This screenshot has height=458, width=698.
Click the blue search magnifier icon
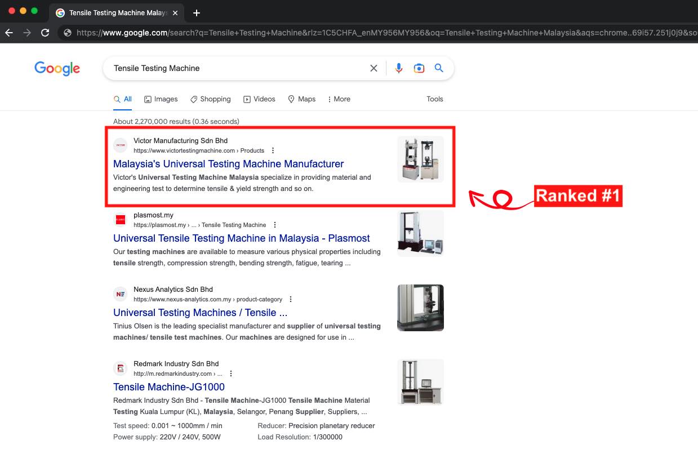(x=439, y=68)
